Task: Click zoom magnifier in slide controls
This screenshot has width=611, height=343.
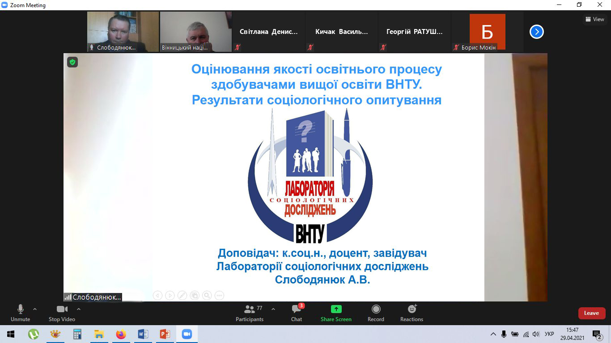Action: pyautogui.click(x=207, y=295)
